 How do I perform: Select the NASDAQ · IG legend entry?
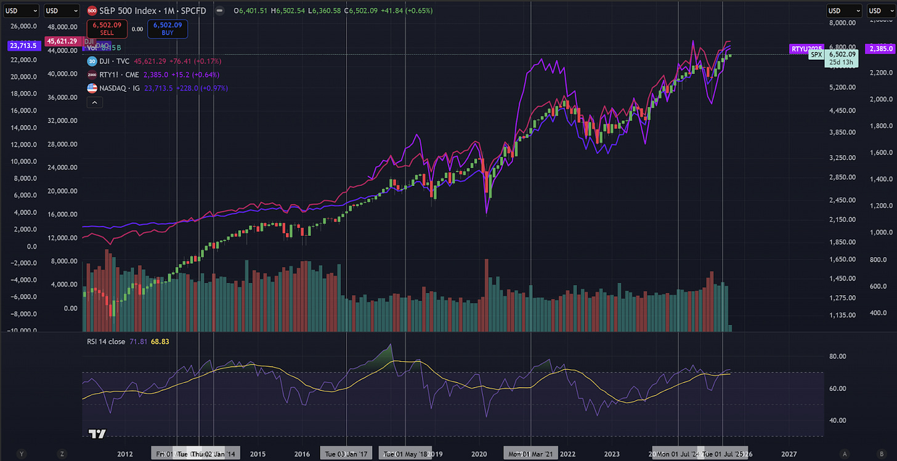coord(120,88)
